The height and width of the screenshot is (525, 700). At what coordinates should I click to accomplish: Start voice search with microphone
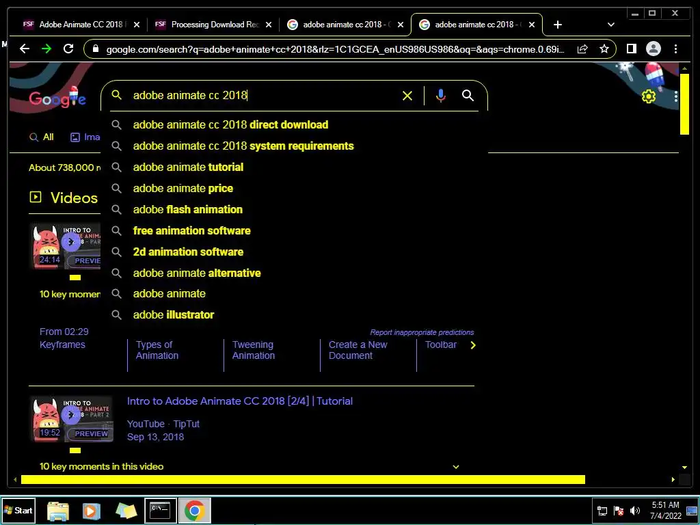click(441, 96)
